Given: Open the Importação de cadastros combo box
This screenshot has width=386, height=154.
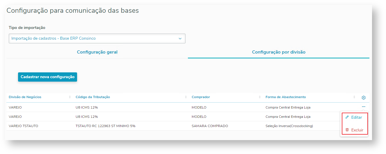Looking at the screenshot, I should click(x=97, y=38).
